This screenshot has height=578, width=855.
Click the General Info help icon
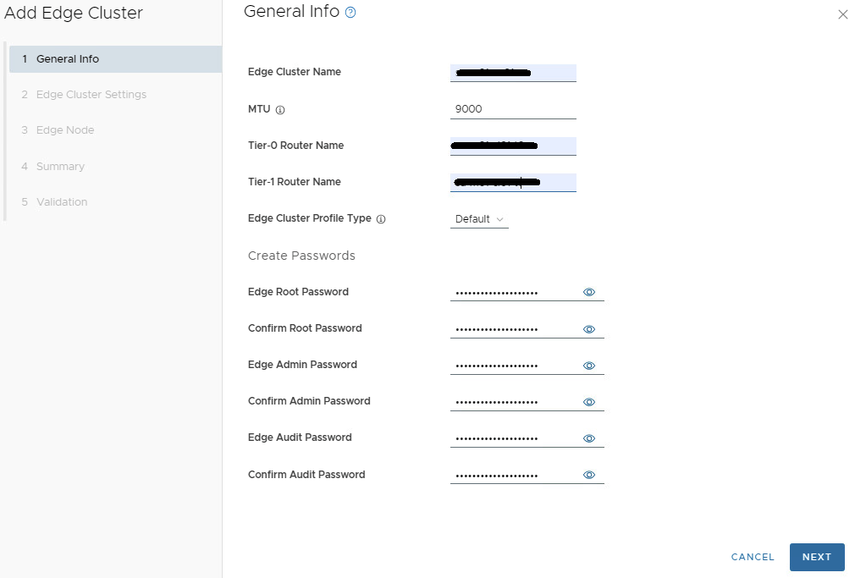[x=350, y=13]
